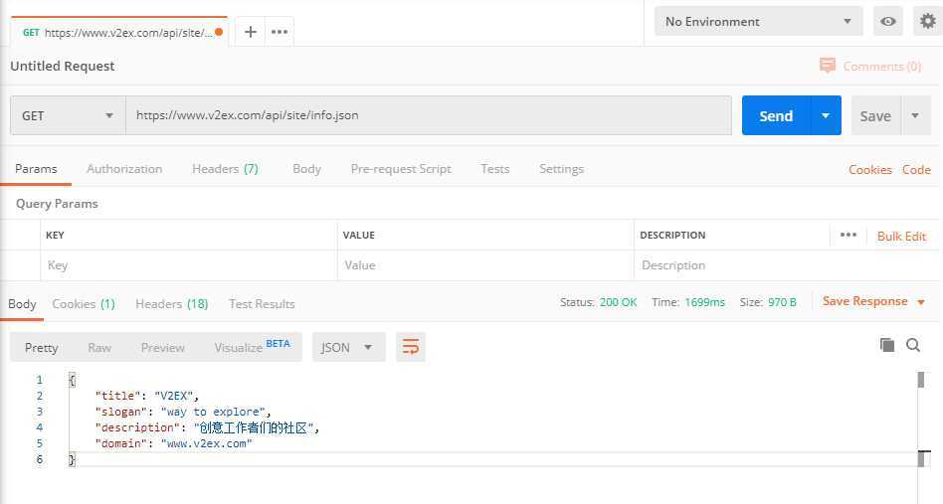Viewport: 943px width, 504px height.
Task: Expand the Save Response dropdown
Action: click(x=921, y=302)
